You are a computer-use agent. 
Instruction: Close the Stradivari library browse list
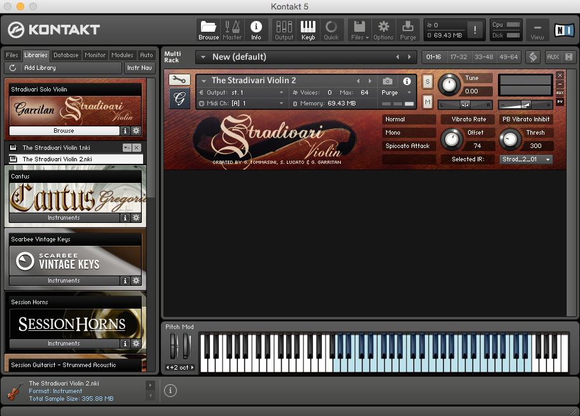[x=137, y=148]
